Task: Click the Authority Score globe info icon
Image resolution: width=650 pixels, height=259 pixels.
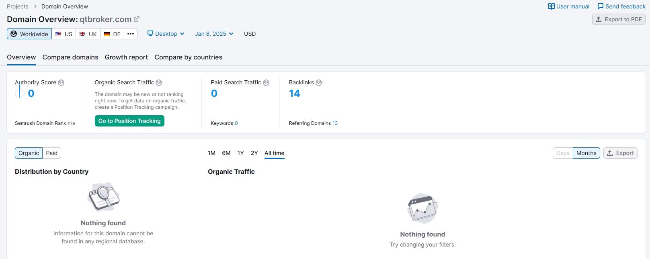Action: point(61,83)
